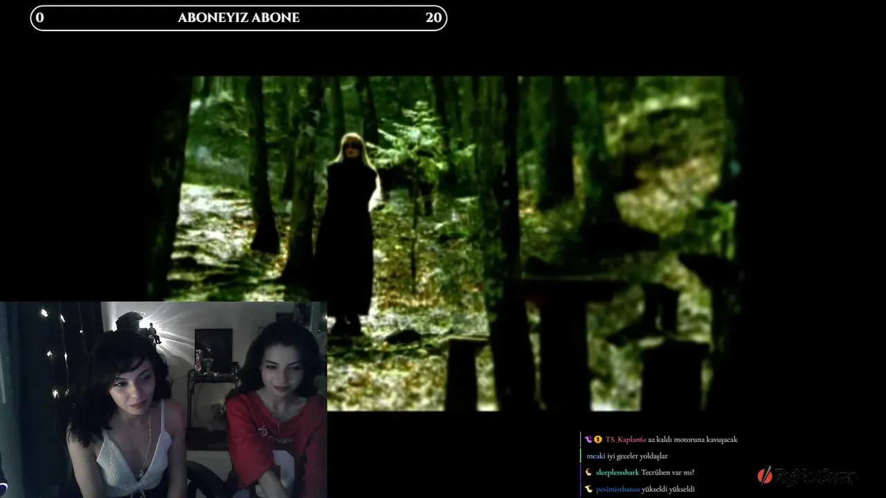
Task: Click the message "Tecrüben var mı?"
Action: pos(667,472)
